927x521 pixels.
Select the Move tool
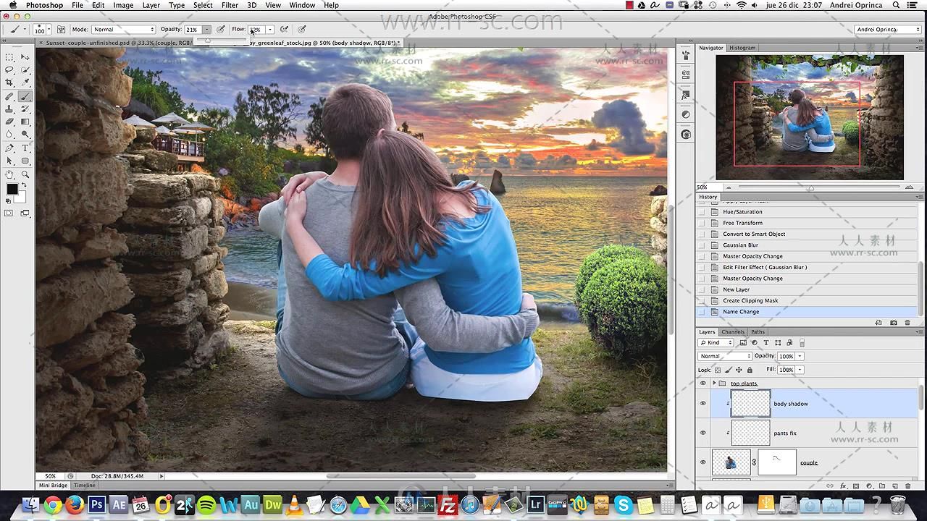(x=25, y=56)
